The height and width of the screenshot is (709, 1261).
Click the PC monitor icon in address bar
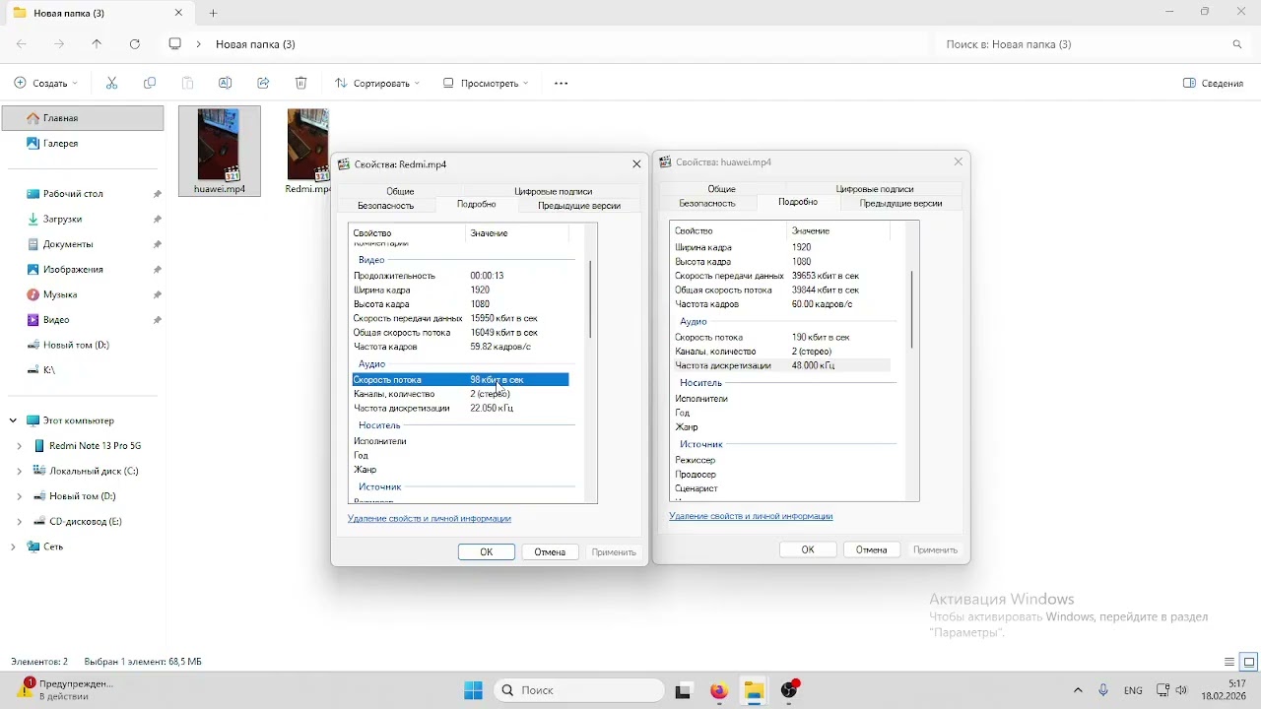[x=175, y=44]
